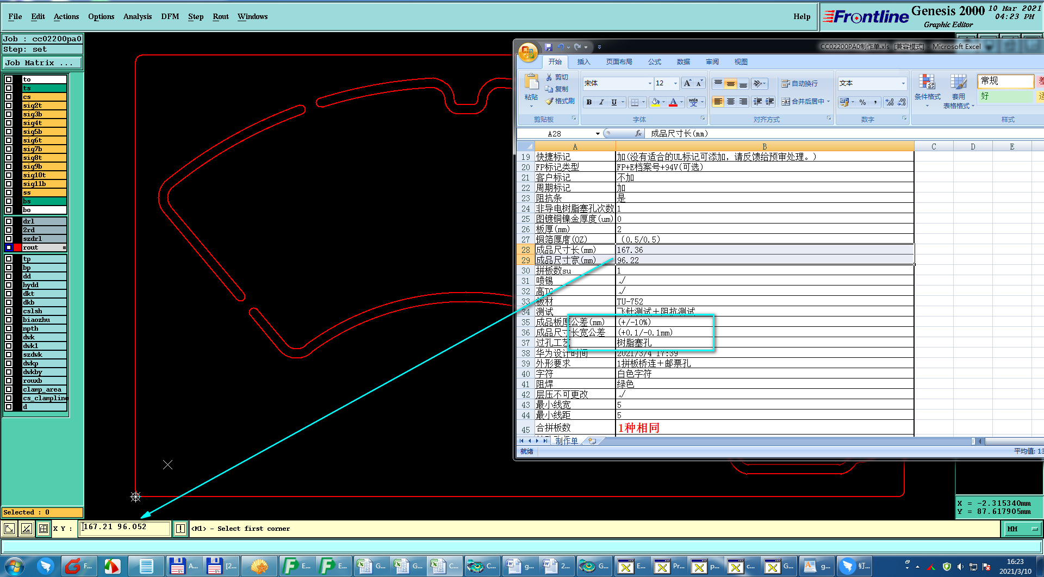Toggle the checkbox for layer bydd
1044x577 pixels.
pos(9,285)
